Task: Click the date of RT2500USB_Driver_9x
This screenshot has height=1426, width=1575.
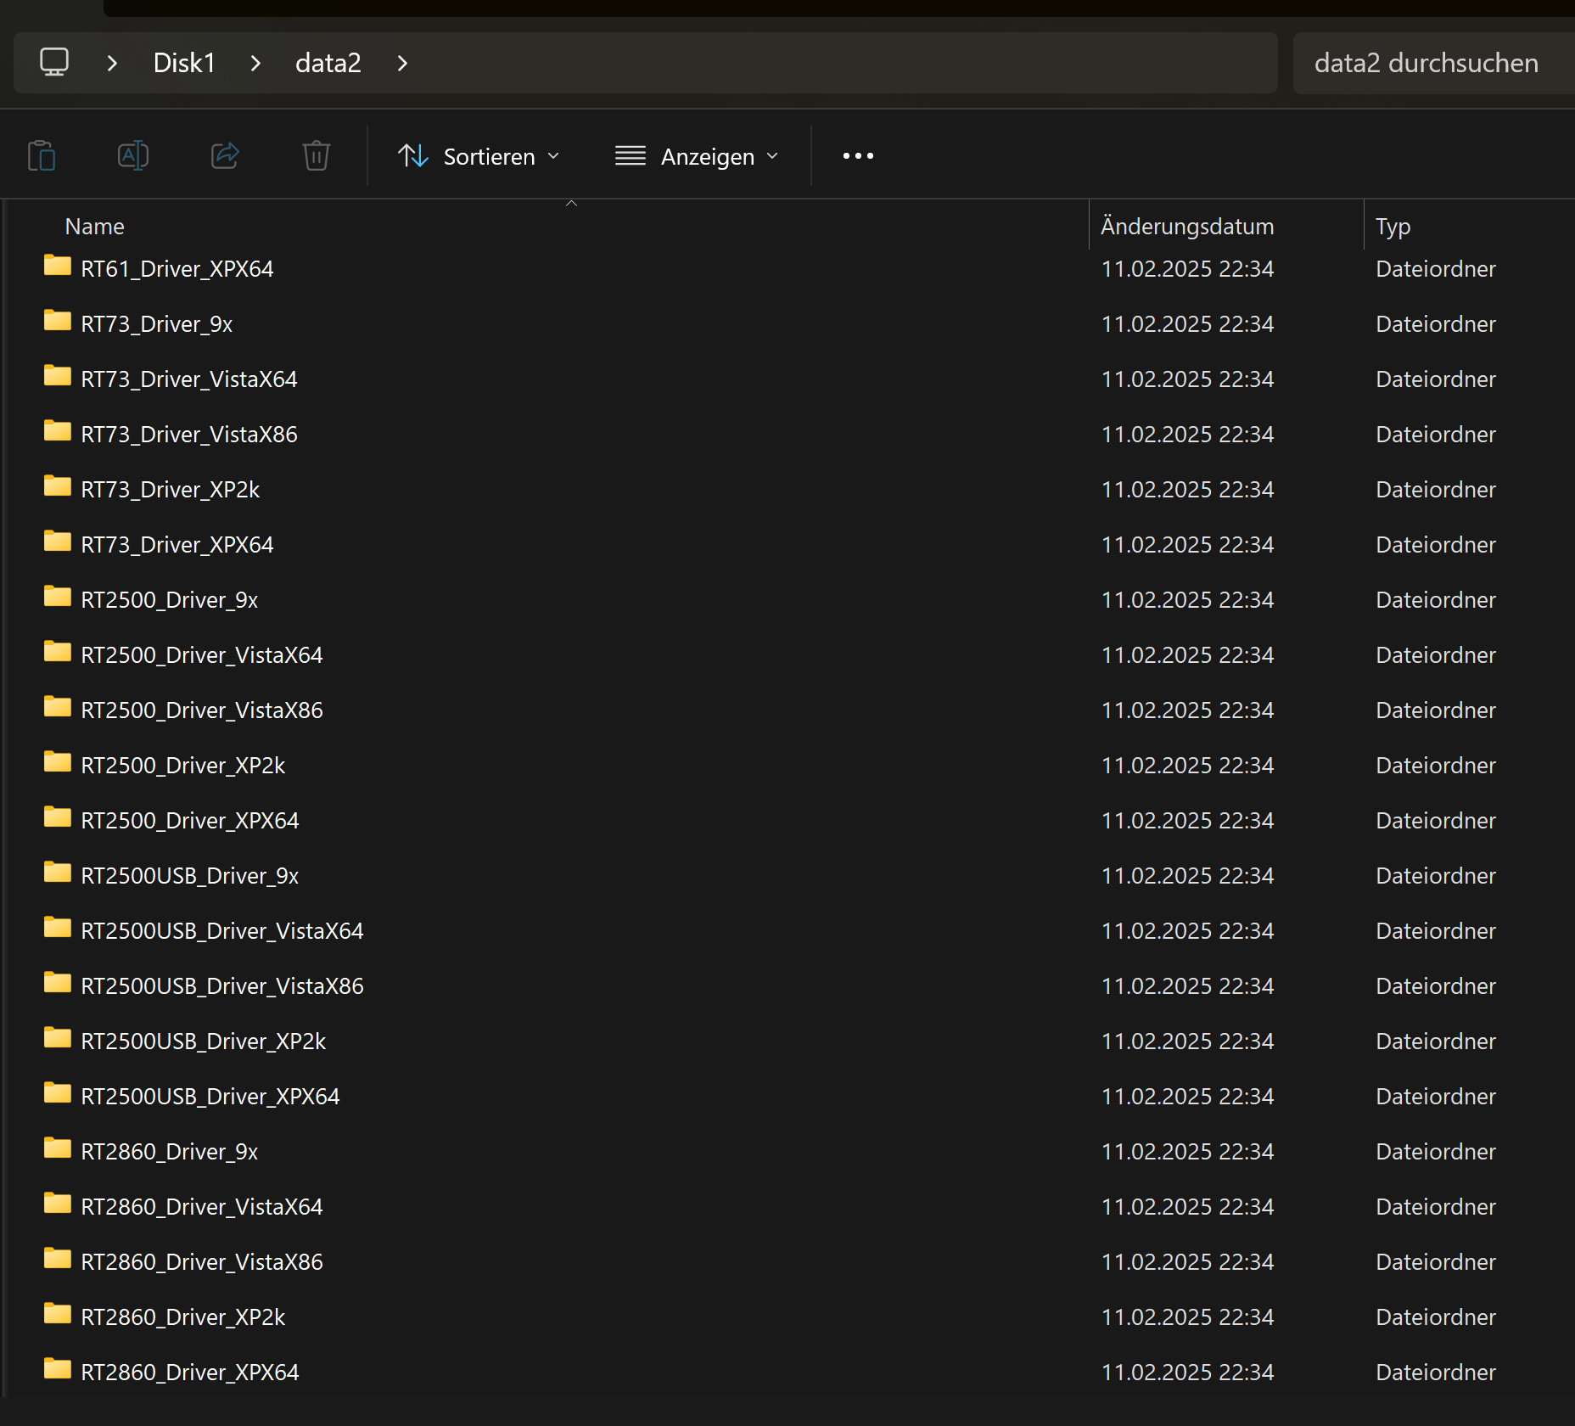Action: pos(1188,876)
